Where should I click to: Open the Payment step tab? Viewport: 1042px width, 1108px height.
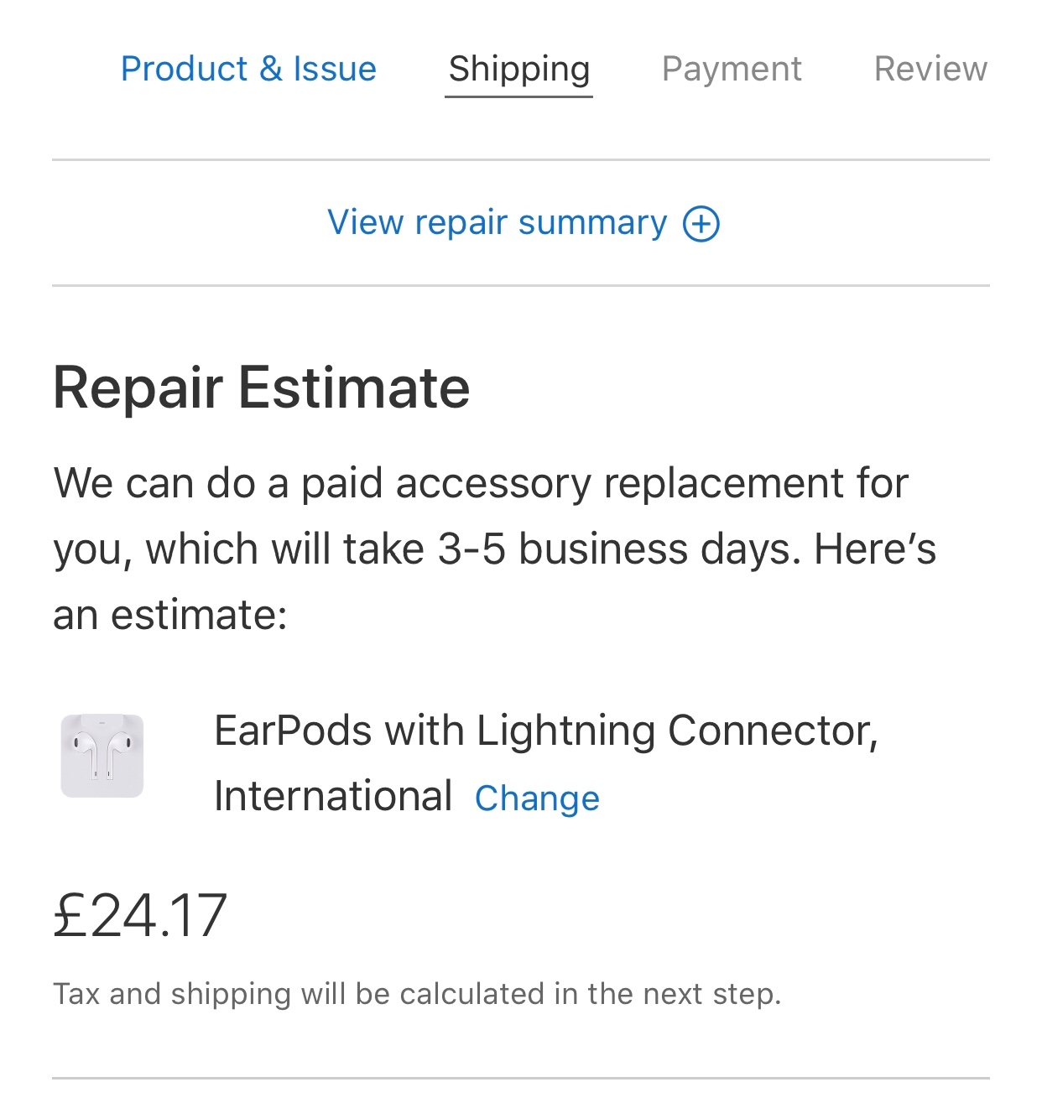point(732,69)
